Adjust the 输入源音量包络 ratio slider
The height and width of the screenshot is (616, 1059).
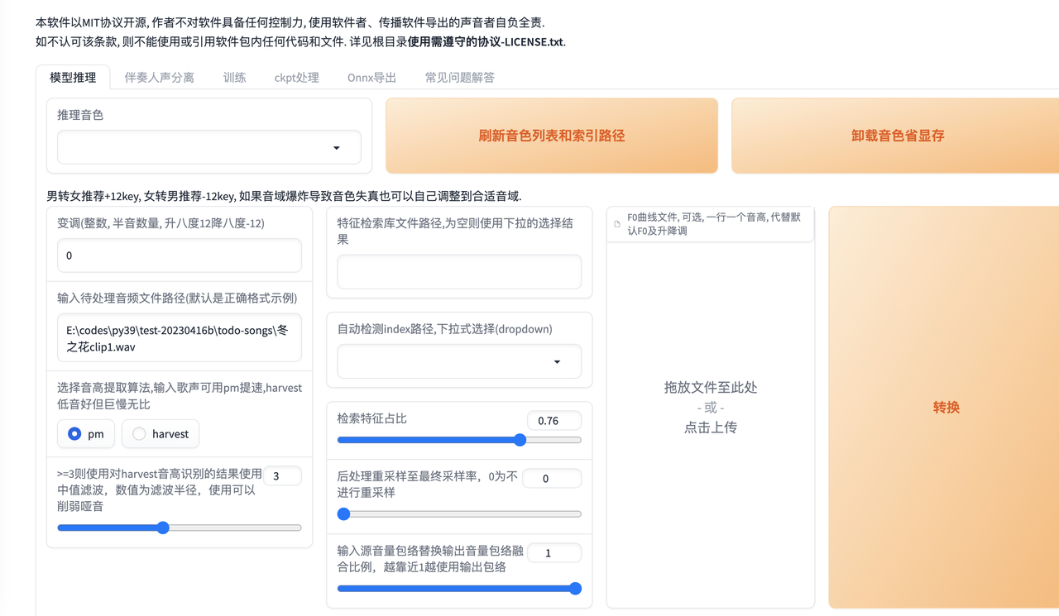click(x=574, y=589)
